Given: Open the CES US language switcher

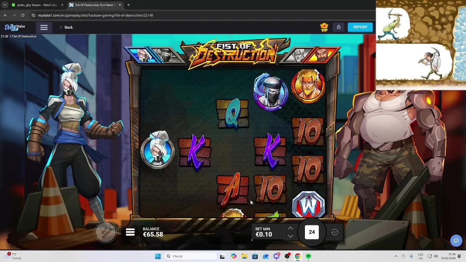Looking at the screenshot, I should (420, 256).
